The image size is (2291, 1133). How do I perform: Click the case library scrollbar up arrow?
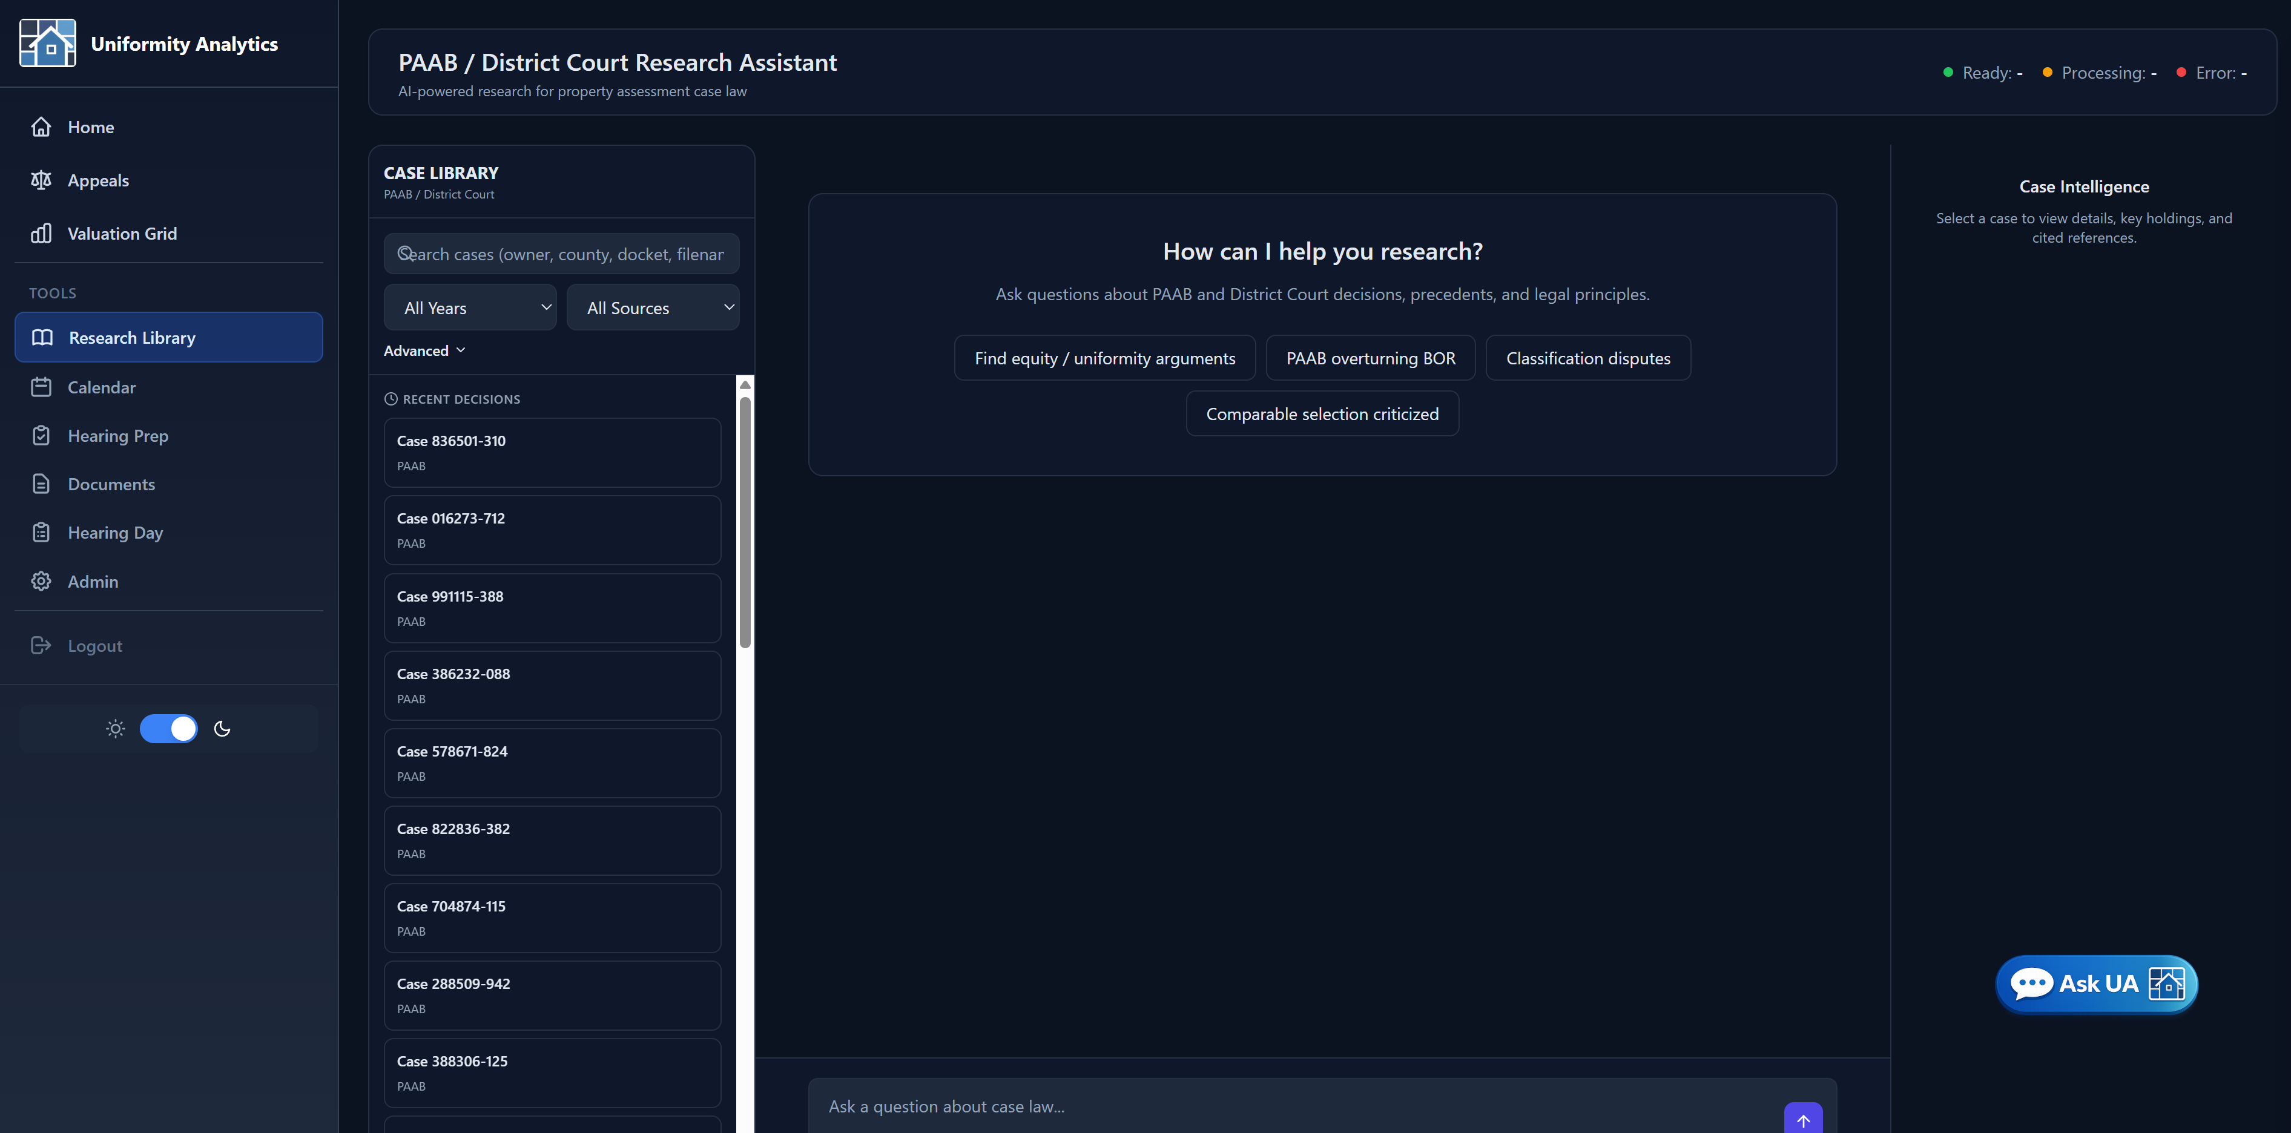(745, 385)
